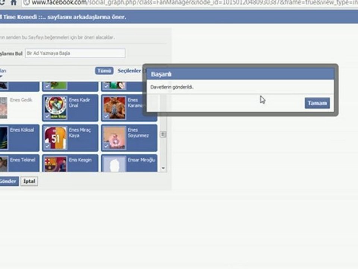The width and height of the screenshot is (358, 269).
Task: Toggle the Enis Kesgin friend card
Action: click(x=70, y=163)
